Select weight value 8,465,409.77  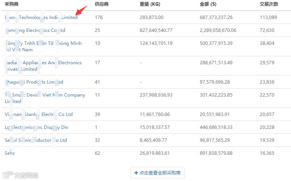[153, 140]
